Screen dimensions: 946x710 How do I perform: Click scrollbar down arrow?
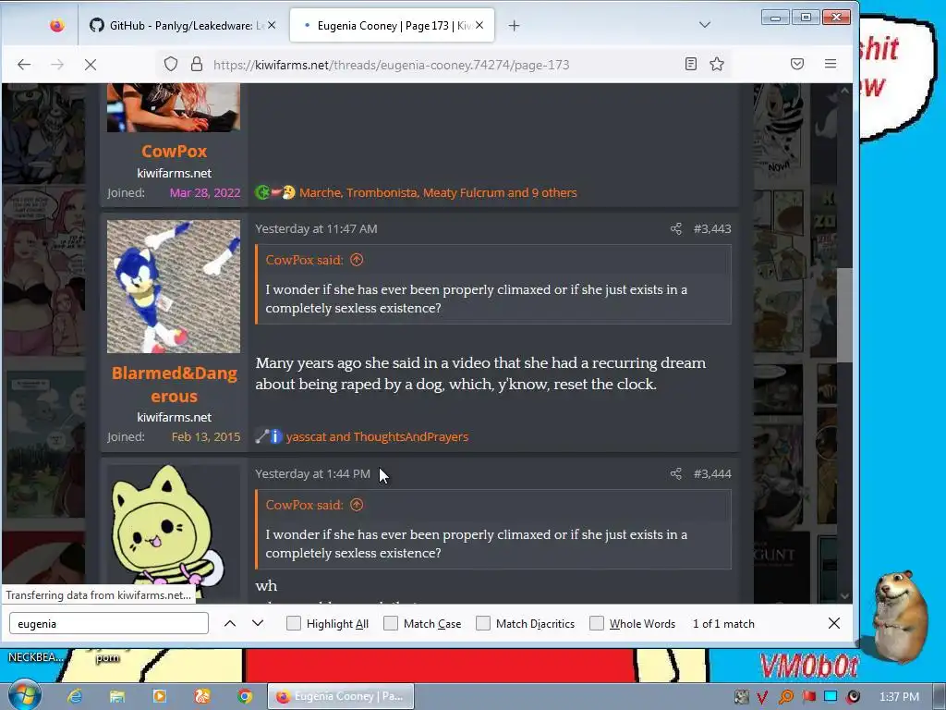(844, 596)
